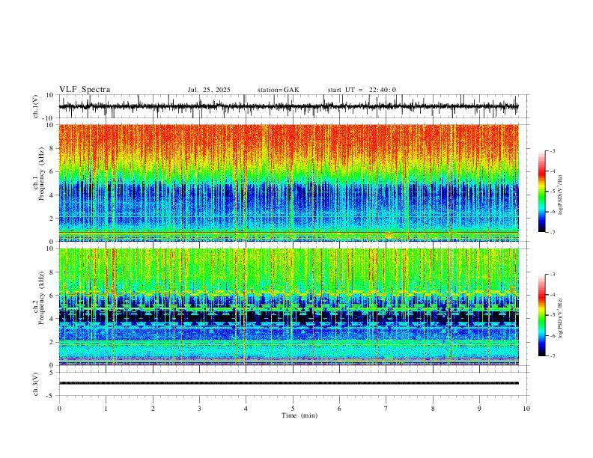This screenshot has width=593, height=458.
Task: Click the "ch.1 Frequency (kHz)" axis label
Action: pos(39,174)
